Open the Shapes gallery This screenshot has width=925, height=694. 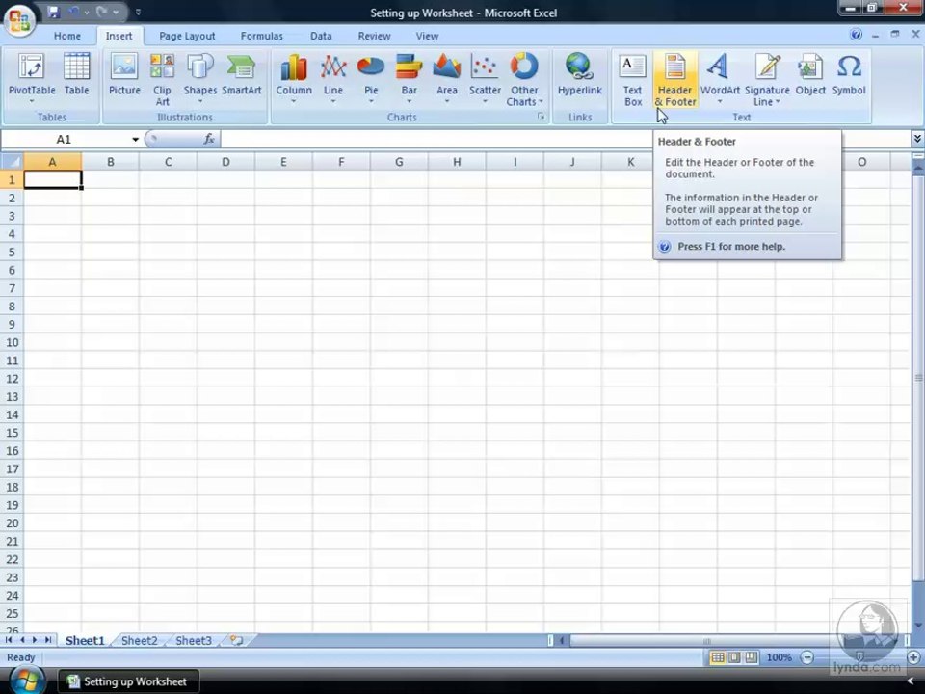click(200, 78)
